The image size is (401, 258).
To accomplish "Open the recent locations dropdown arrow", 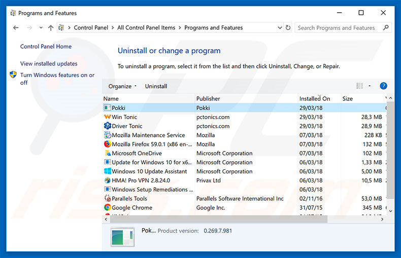I will [x=41, y=27].
